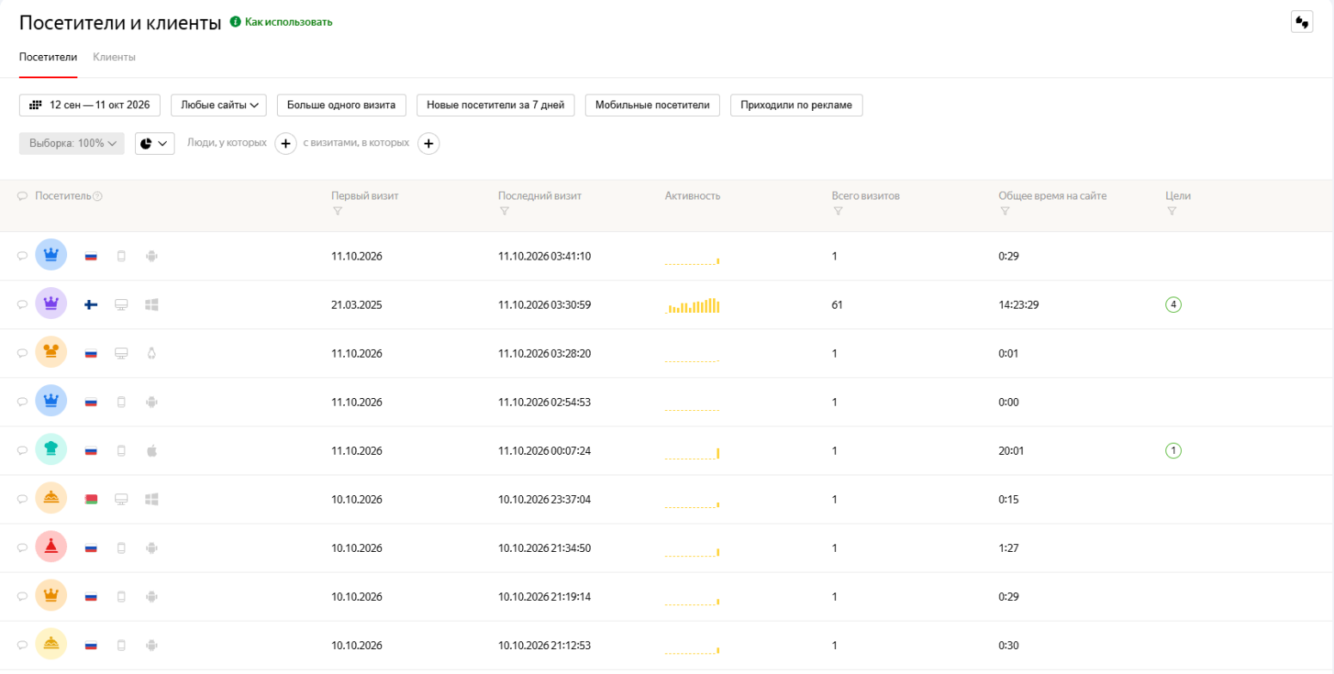Screen dimensions: 1334x674
Task: Click the goals badge "4" in the 61-visit row
Action: (1173, 303)
